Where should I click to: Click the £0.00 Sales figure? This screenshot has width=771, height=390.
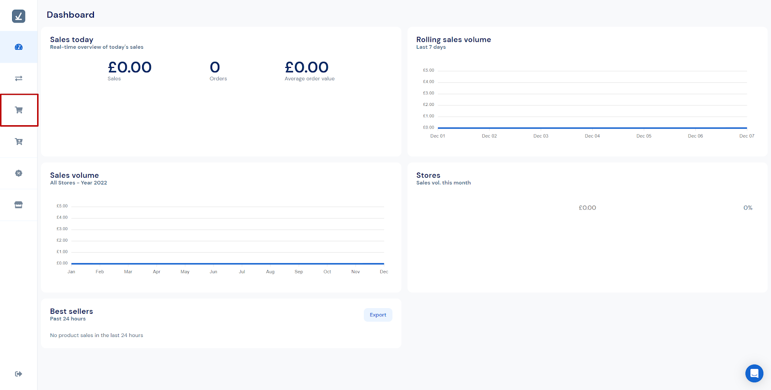(130, 67)
